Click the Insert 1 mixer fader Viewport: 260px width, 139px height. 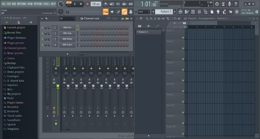[x=68, y=87]
